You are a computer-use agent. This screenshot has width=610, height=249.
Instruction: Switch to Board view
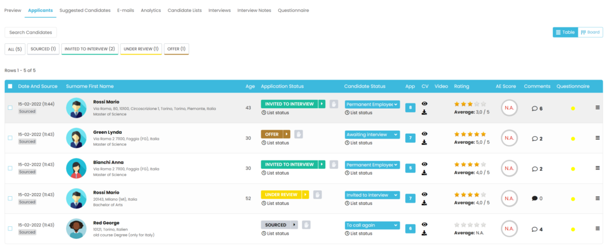click(x=590, y=32)
